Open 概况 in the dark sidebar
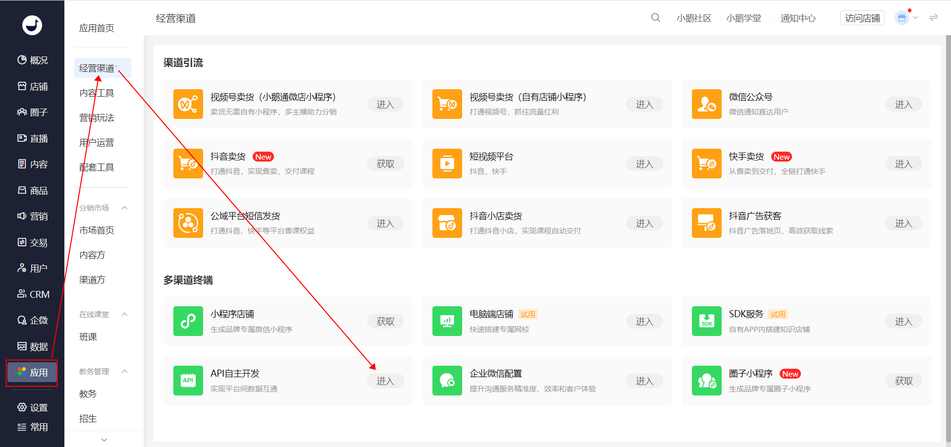The width and height of the screenshot is (951, 447). pyautogui.click(x=32, y=60)
